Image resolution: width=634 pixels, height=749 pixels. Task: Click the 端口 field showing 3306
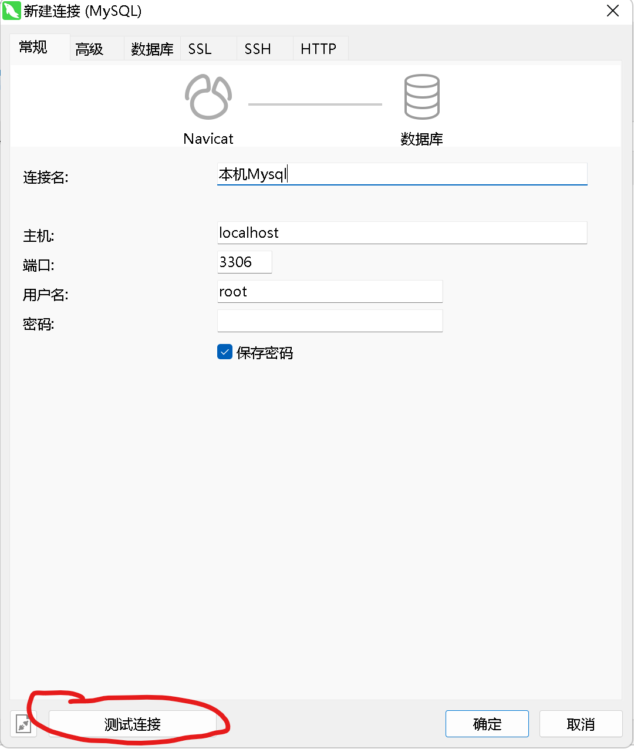244,262
